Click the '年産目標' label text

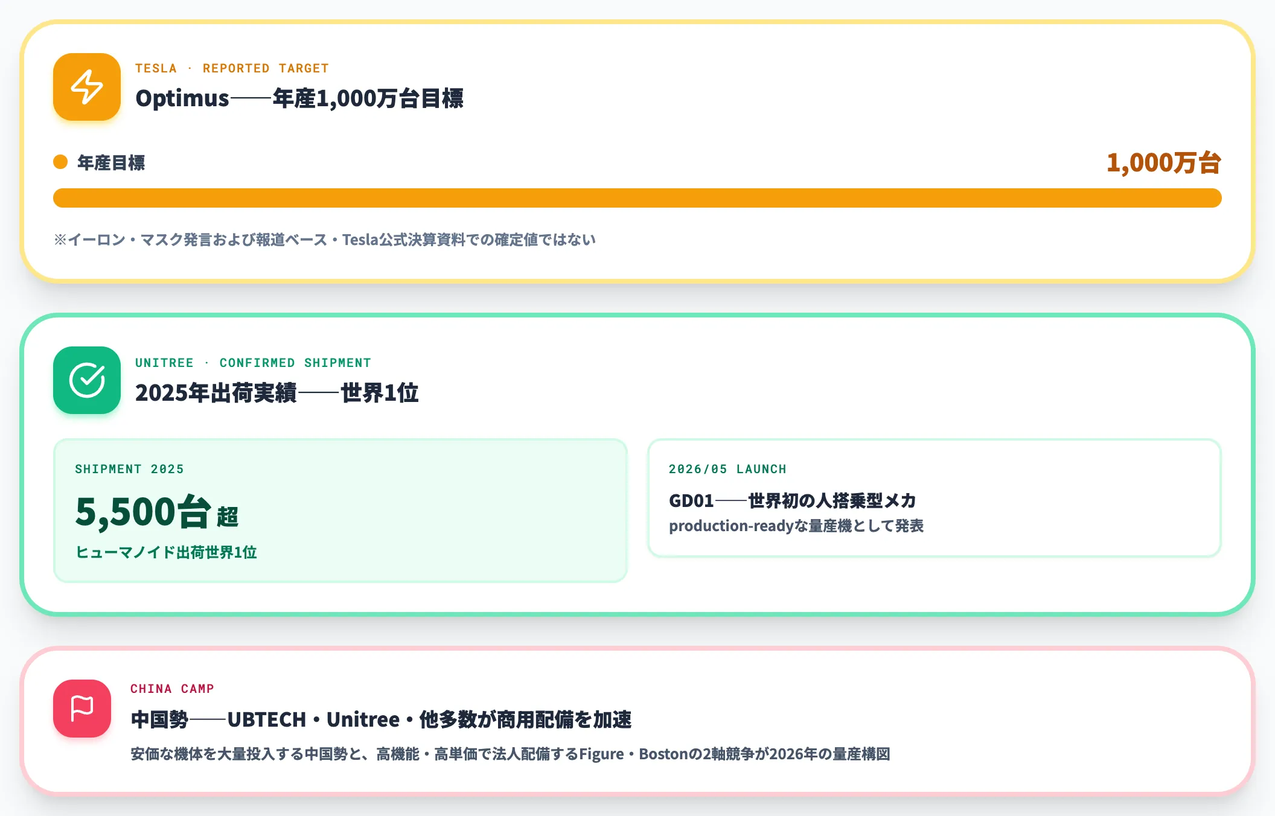pyautogui.click(x=111, y=162)
